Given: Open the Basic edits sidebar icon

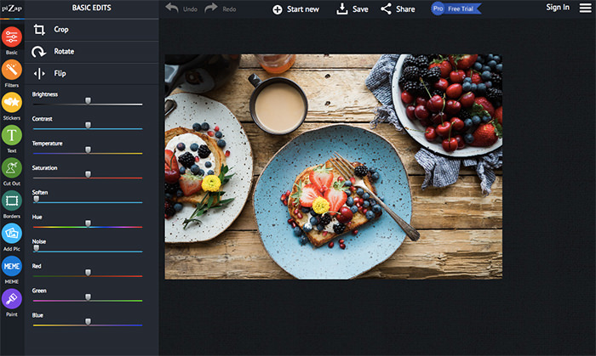Looking at the screenshot, I should [12, 37].
